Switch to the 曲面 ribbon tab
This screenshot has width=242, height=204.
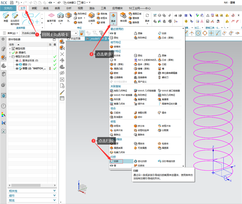[x=57, y=8]
